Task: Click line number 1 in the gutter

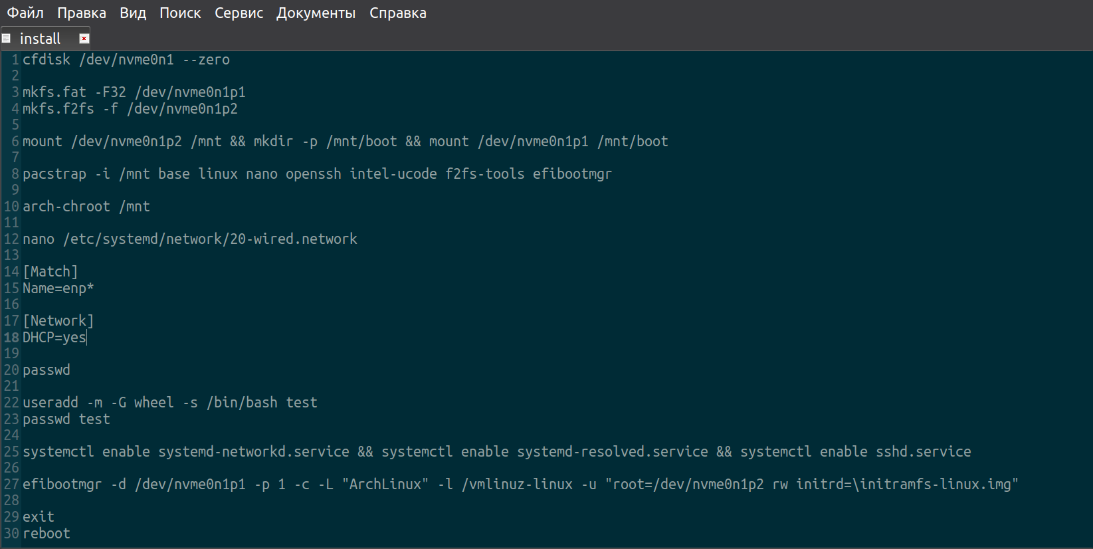Action: click(15, 60)
